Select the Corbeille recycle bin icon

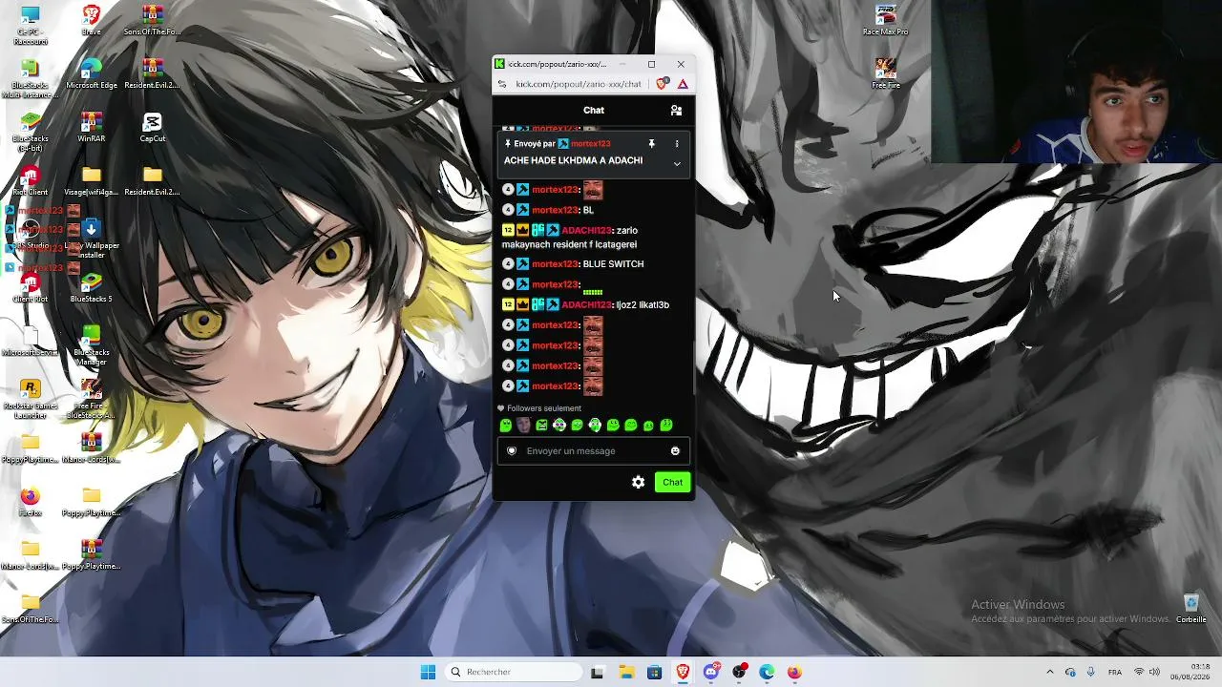pos(1190,608)
